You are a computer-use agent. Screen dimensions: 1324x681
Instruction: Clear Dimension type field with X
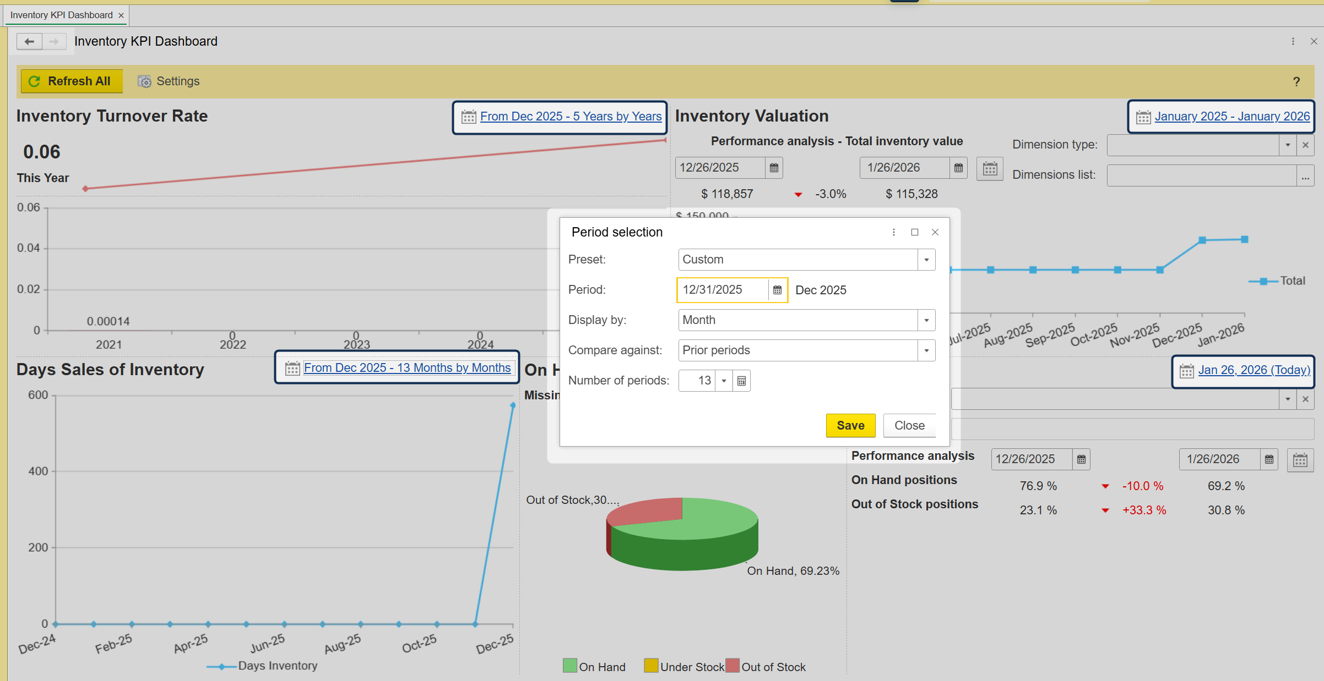click(x=1305, y=145)
